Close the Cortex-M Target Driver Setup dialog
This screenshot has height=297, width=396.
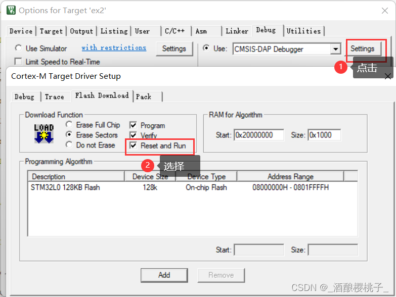click(388, 76)
